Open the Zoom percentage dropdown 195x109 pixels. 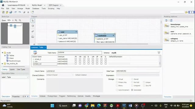(x=13, y=20)
